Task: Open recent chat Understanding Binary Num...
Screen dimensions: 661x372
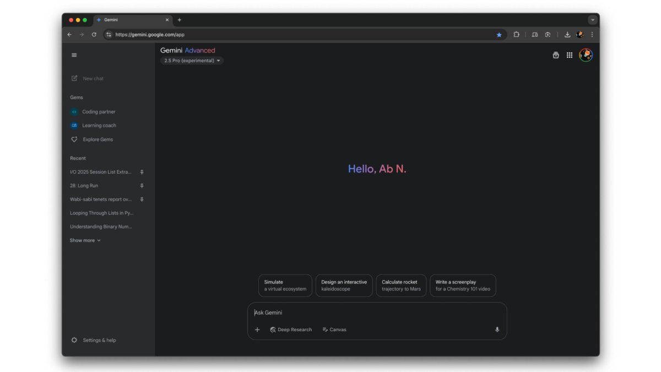Action: 101,227
